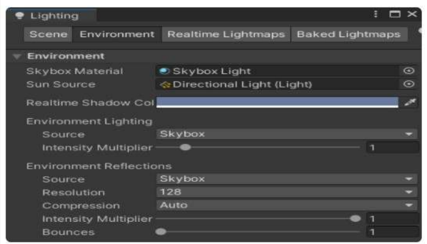Click the Realtime Shadow Color swatch
Viewport: 427px width, 244px height.
[x=277, y=102]
